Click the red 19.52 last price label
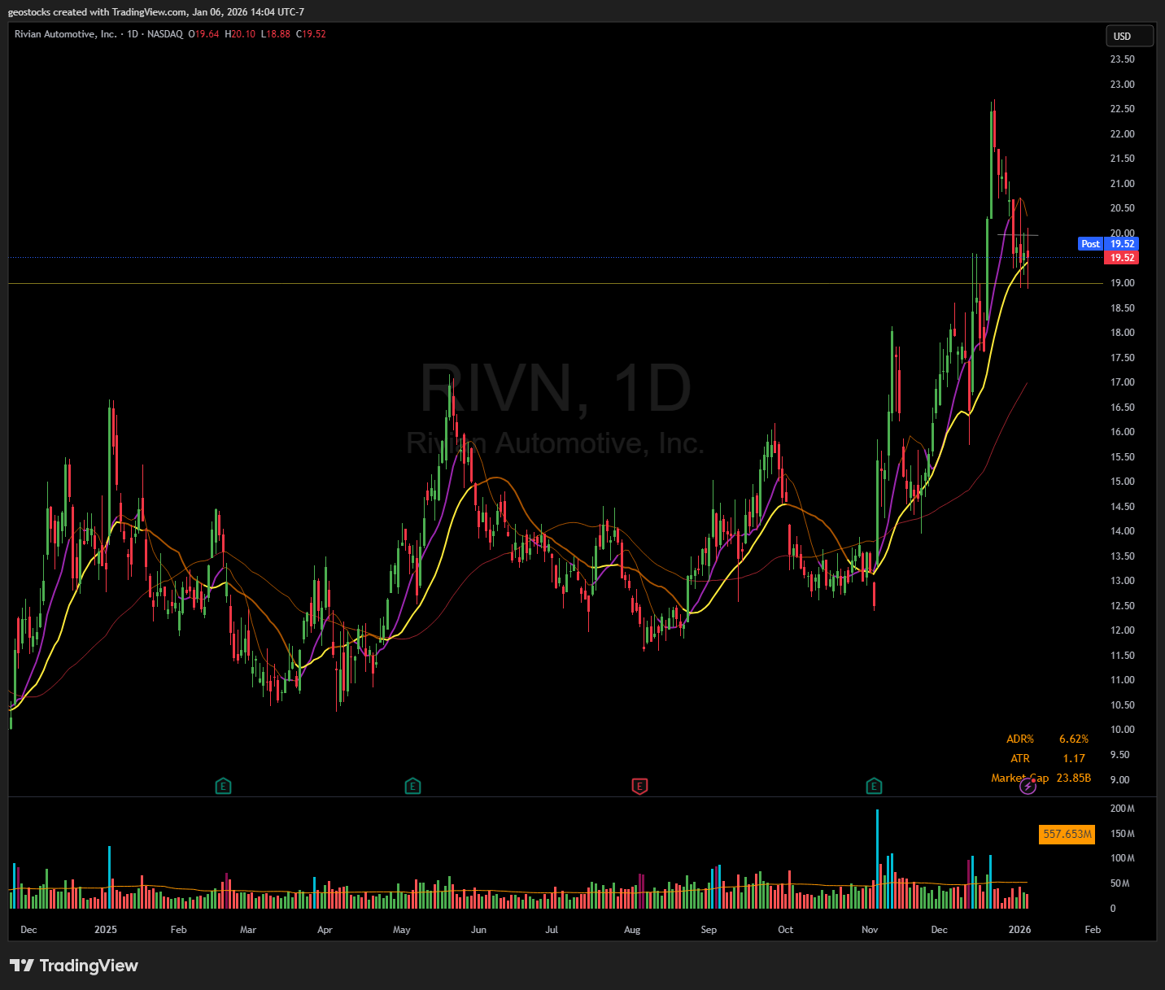This screenshot has width=1165, height=990. 1122,258
